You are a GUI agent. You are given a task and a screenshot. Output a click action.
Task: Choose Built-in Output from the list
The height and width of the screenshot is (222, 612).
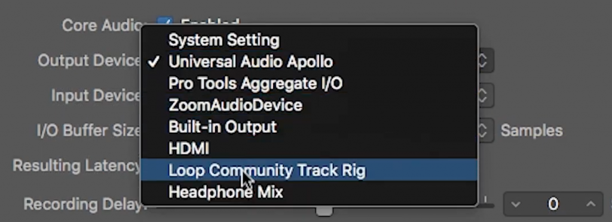(x=309, y=127)
